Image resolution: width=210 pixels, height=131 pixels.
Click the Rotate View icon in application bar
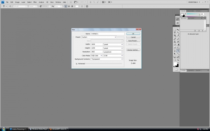pyautogui.click(x=97, y=2)
